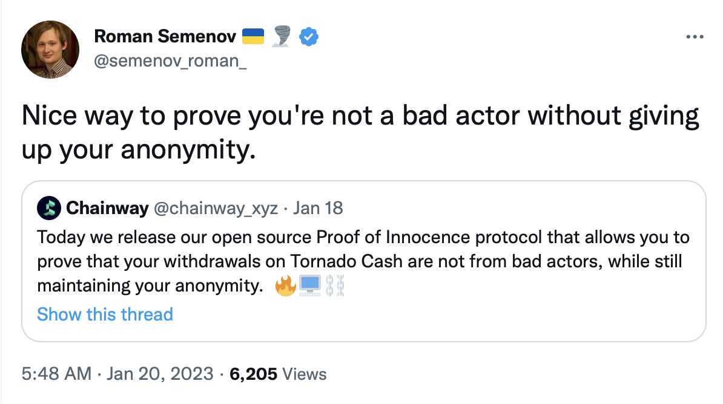Open the three-dot more options menu
Viewport: 723px width, 404px height.
(694, 37)
